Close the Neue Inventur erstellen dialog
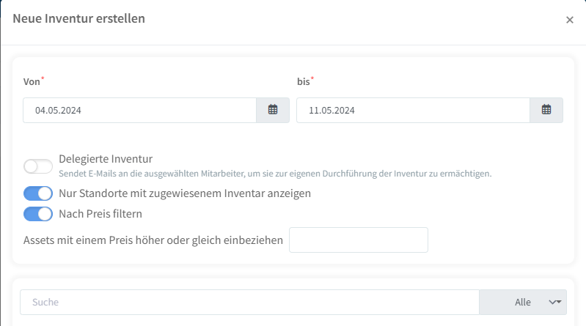Screen dimensions: 586x326 [x=570, y=20]
